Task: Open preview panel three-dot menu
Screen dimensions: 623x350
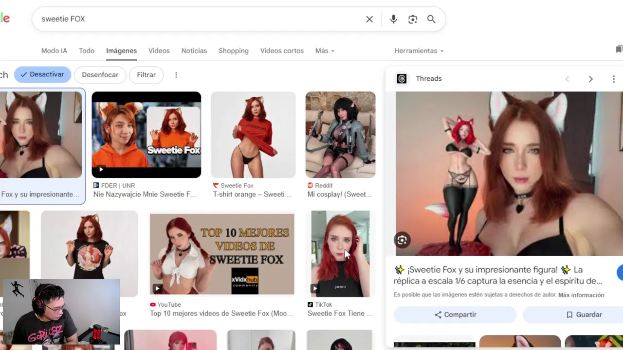Action: (x=614, y=79)
